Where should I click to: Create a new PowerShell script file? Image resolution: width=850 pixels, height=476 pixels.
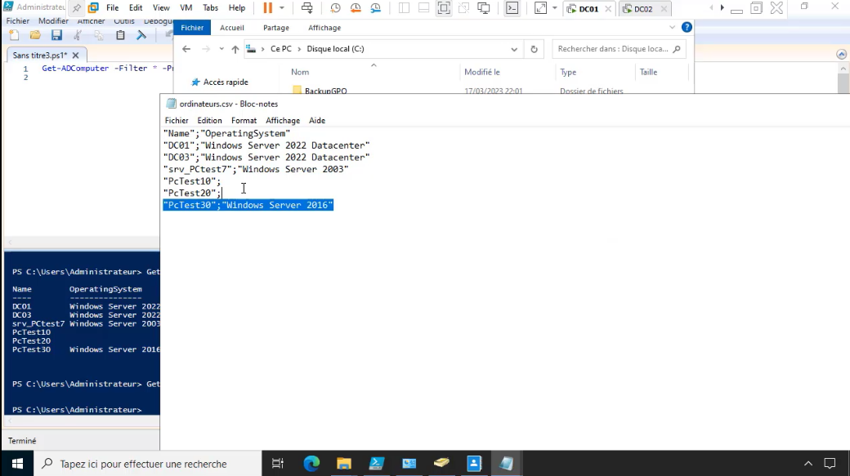[14, 35]
